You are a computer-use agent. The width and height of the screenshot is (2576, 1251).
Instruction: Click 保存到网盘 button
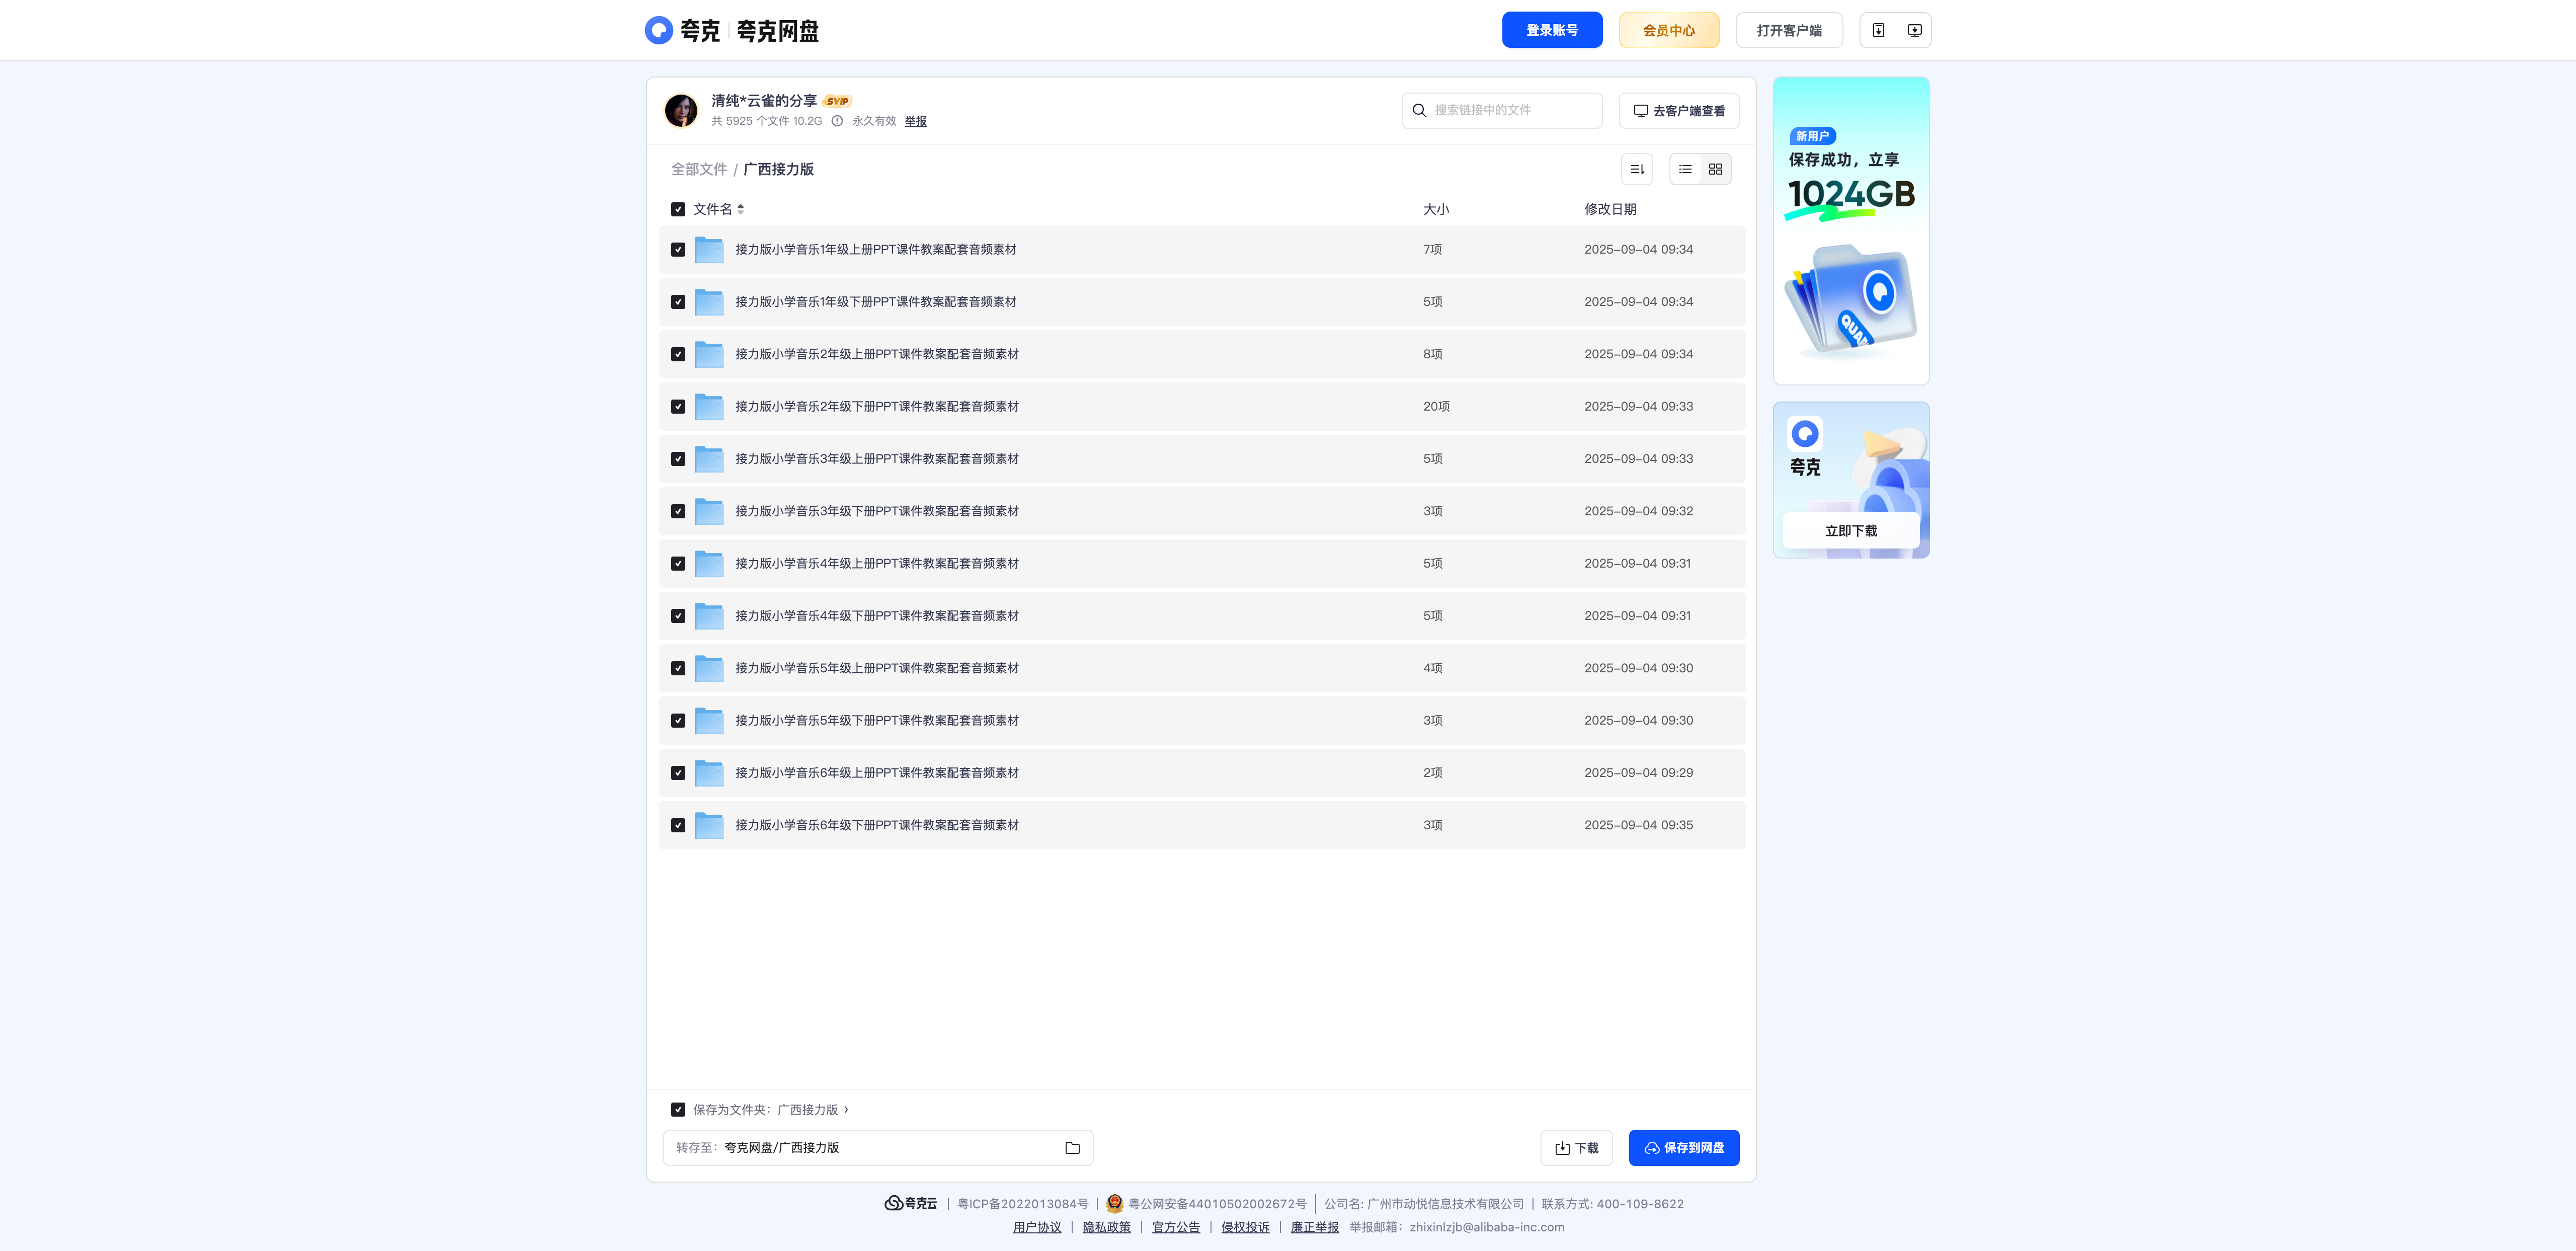coord(1684,1148)
